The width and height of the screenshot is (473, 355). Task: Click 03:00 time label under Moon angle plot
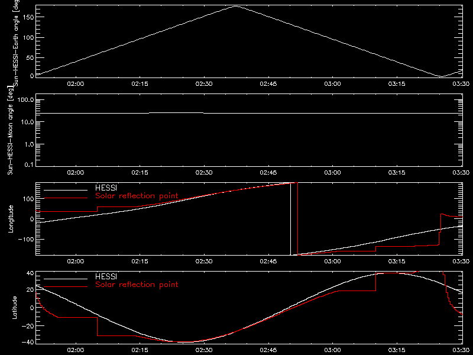[x=332, y=173]
